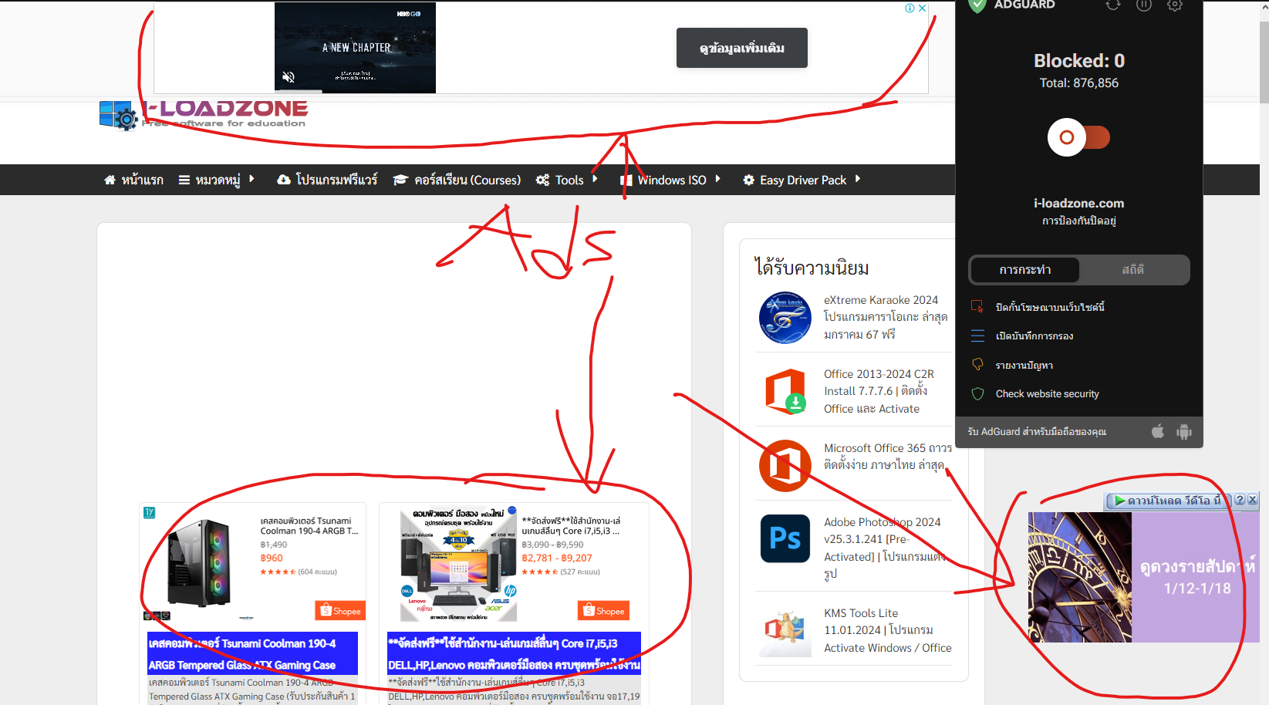Pause AdGuard protection via the pause icon
Image resolution: width=1269 pixels, height=705 pixels.
click(1144, 6)
